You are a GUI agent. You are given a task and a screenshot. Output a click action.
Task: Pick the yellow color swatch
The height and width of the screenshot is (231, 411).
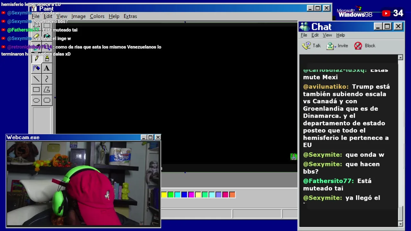point(164,194)
